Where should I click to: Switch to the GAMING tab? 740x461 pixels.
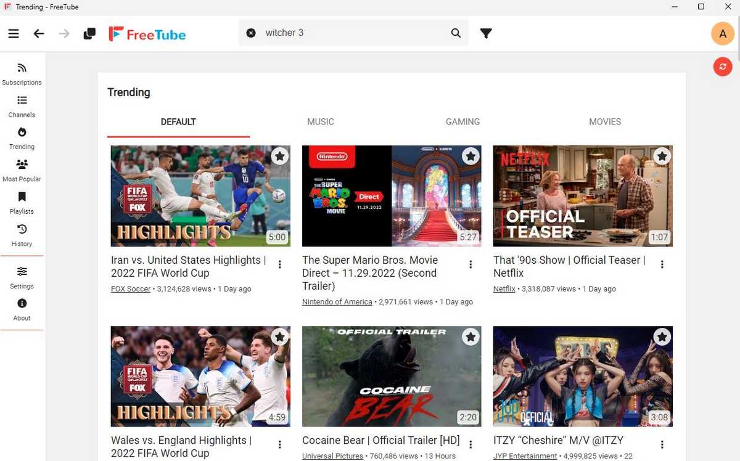pyautogui.click(x=462, y=122)
